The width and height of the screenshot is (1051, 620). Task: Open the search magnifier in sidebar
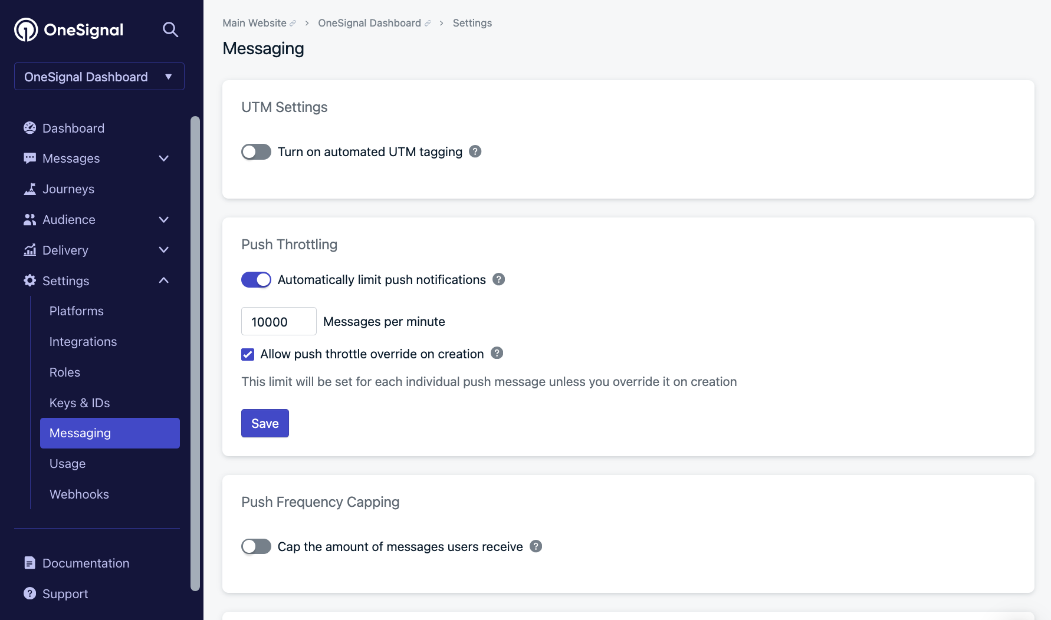170,29
